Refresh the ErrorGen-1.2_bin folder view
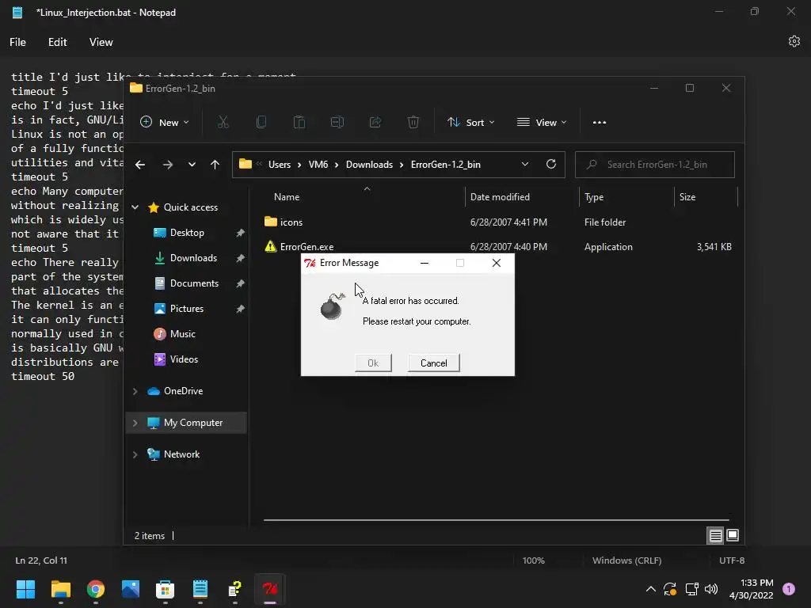Image resolution: width=811 pixels, height=608 pixels. pyautogui.click(x=551, y=164)
